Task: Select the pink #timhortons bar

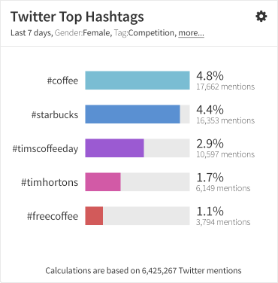Action: [103, 182]
